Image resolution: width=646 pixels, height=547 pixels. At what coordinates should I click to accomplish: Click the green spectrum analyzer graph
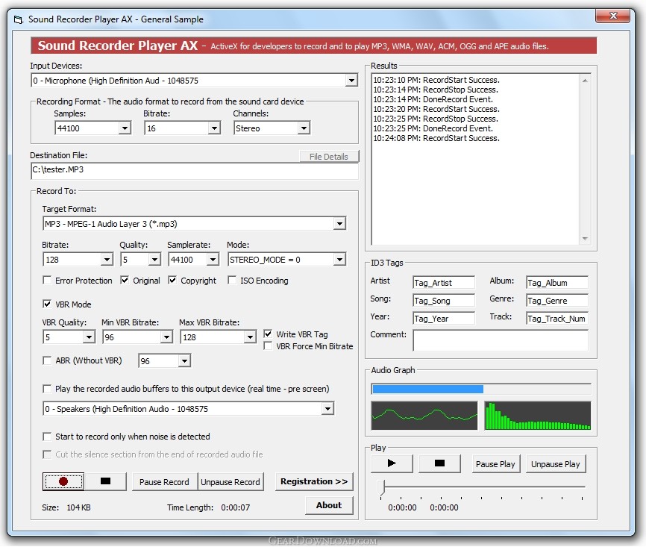538,416
